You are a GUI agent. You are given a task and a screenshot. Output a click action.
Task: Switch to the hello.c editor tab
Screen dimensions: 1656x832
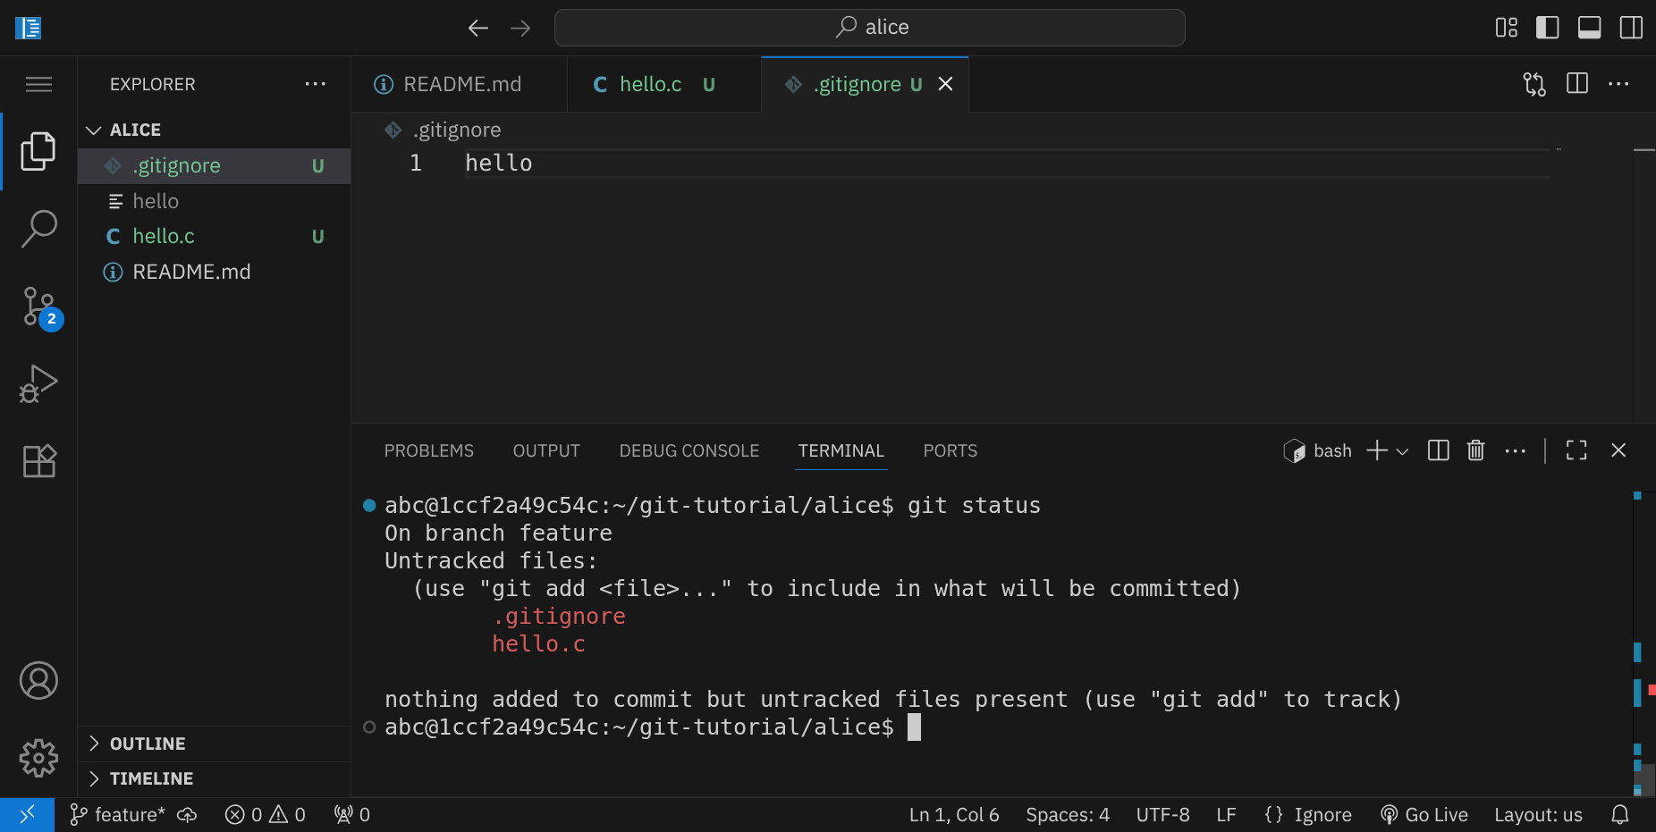[x=650, y=84]
